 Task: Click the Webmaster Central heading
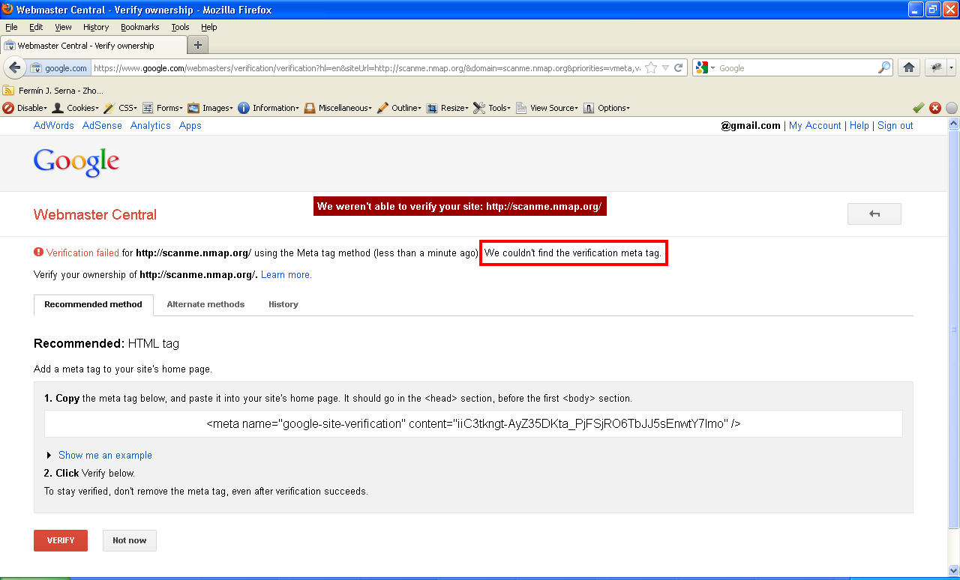tap(95, 215)
